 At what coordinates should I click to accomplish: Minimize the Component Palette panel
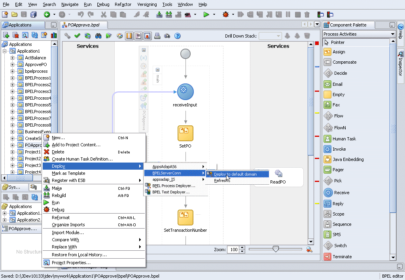pos(392,25)
